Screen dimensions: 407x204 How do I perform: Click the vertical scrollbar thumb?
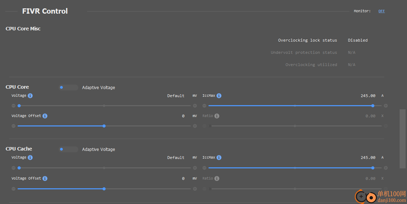tap(402, 139)
